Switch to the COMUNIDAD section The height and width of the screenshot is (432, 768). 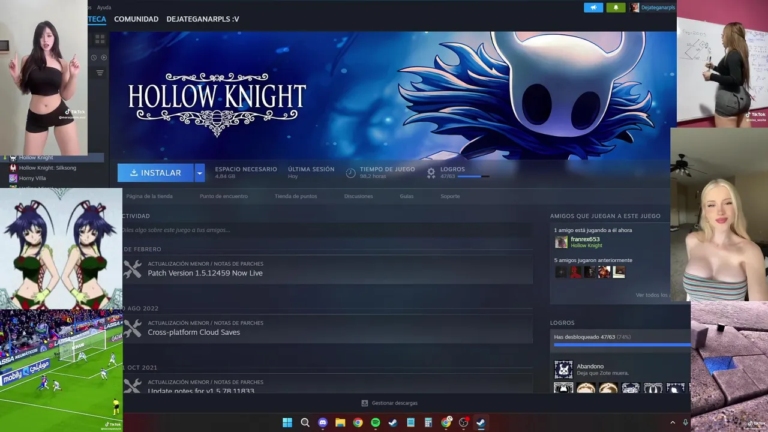click(136, 19)
